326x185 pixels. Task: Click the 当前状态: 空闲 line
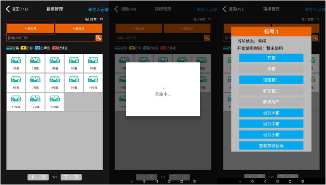[x=252, y=41]
